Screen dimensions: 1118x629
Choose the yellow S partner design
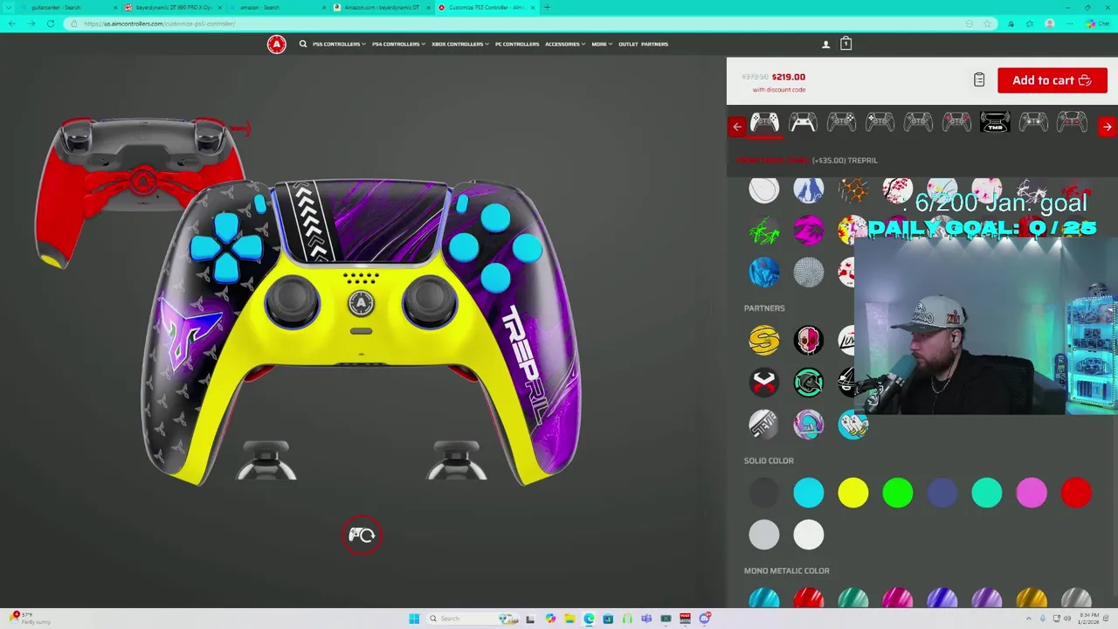click(x=763, y=340)
